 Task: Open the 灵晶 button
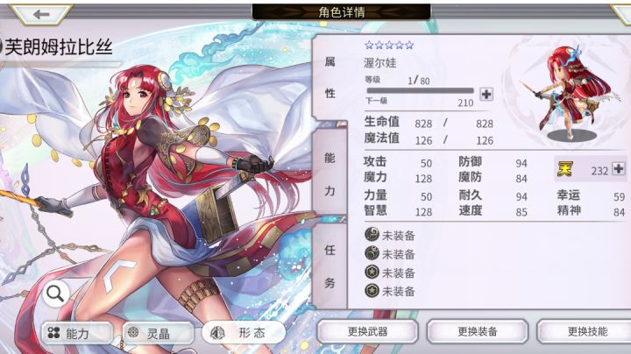click(158, 333)
